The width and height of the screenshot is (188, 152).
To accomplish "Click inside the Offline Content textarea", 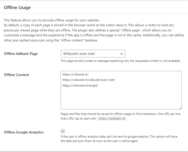I will tap(121, 90).
